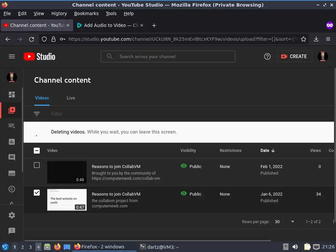The image size is (336, 252).
Task: Open the Analytics sidebar icon
Action: 12,142
